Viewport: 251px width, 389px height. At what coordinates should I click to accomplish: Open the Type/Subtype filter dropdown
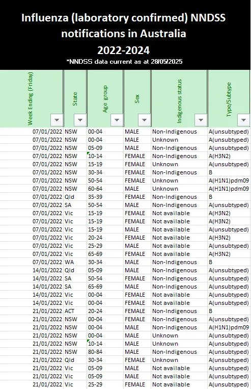point(243,120)
